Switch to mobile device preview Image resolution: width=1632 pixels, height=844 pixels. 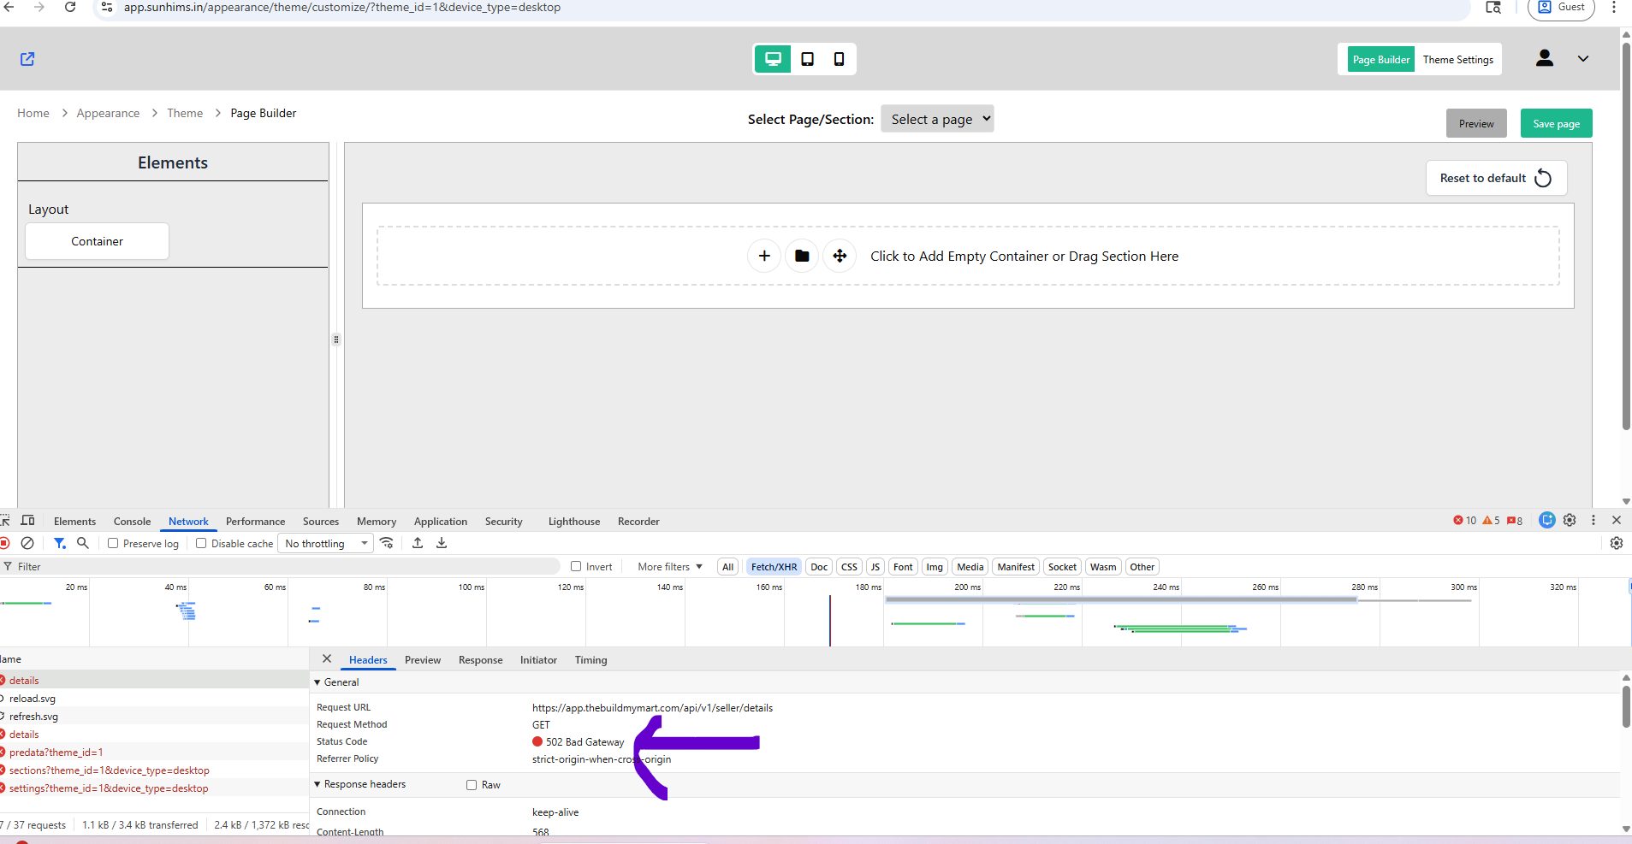pos(839,59)
